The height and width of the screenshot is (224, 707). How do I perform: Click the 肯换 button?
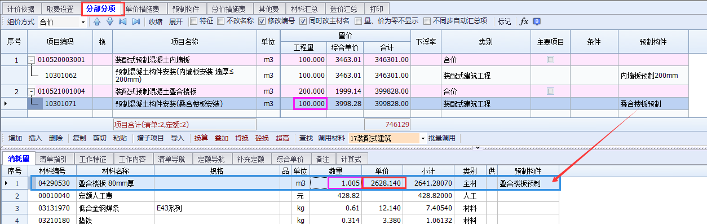coord(242,138)
